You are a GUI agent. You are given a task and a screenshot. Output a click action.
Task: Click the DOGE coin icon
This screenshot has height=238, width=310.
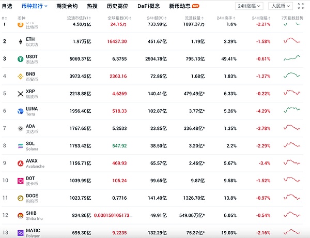click(x=21, y=198)
